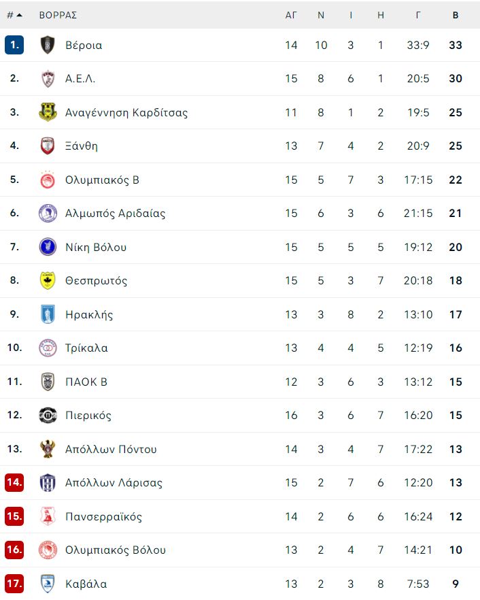This screenshot has width=480, height=600.
Task: Open Ηρακλής team page link
Action: 89,314
